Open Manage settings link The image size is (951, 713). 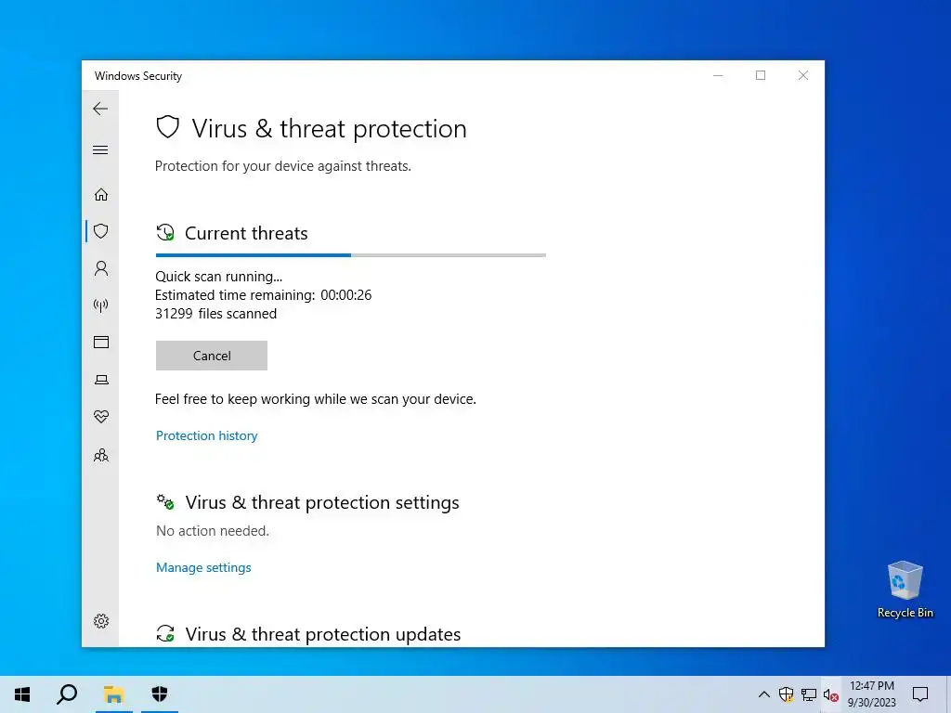pos(203,567)
